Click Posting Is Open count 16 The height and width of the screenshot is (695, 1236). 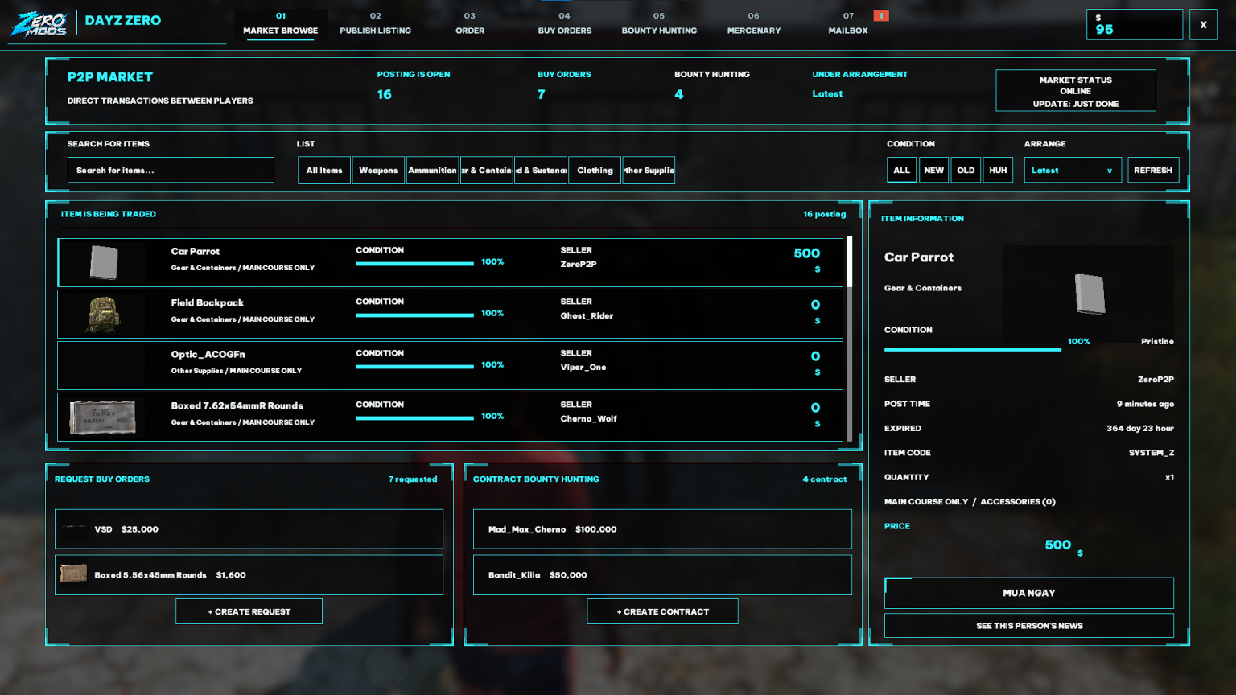pos(385,94)
